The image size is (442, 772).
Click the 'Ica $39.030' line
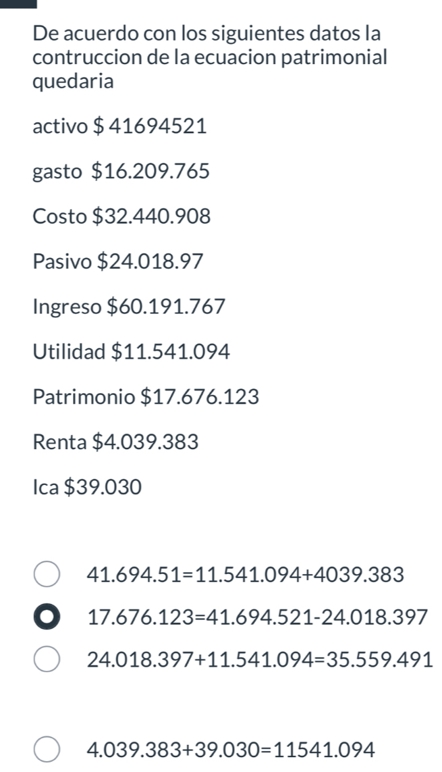click(x=87, y=487)
